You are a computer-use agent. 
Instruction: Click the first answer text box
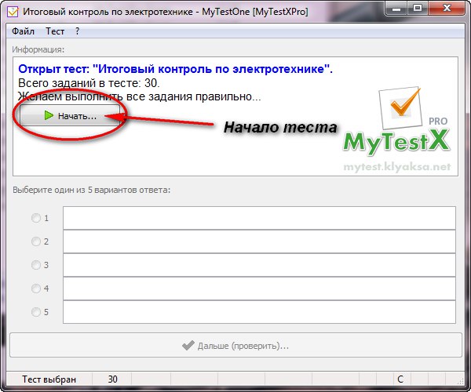point(259,218)
